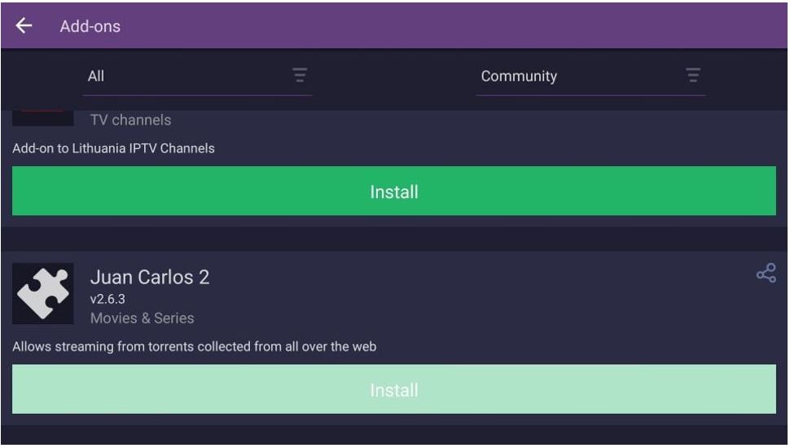Go back using the arrow icon
This screenshot has height=448, width=790.
[x=24, y=25]
